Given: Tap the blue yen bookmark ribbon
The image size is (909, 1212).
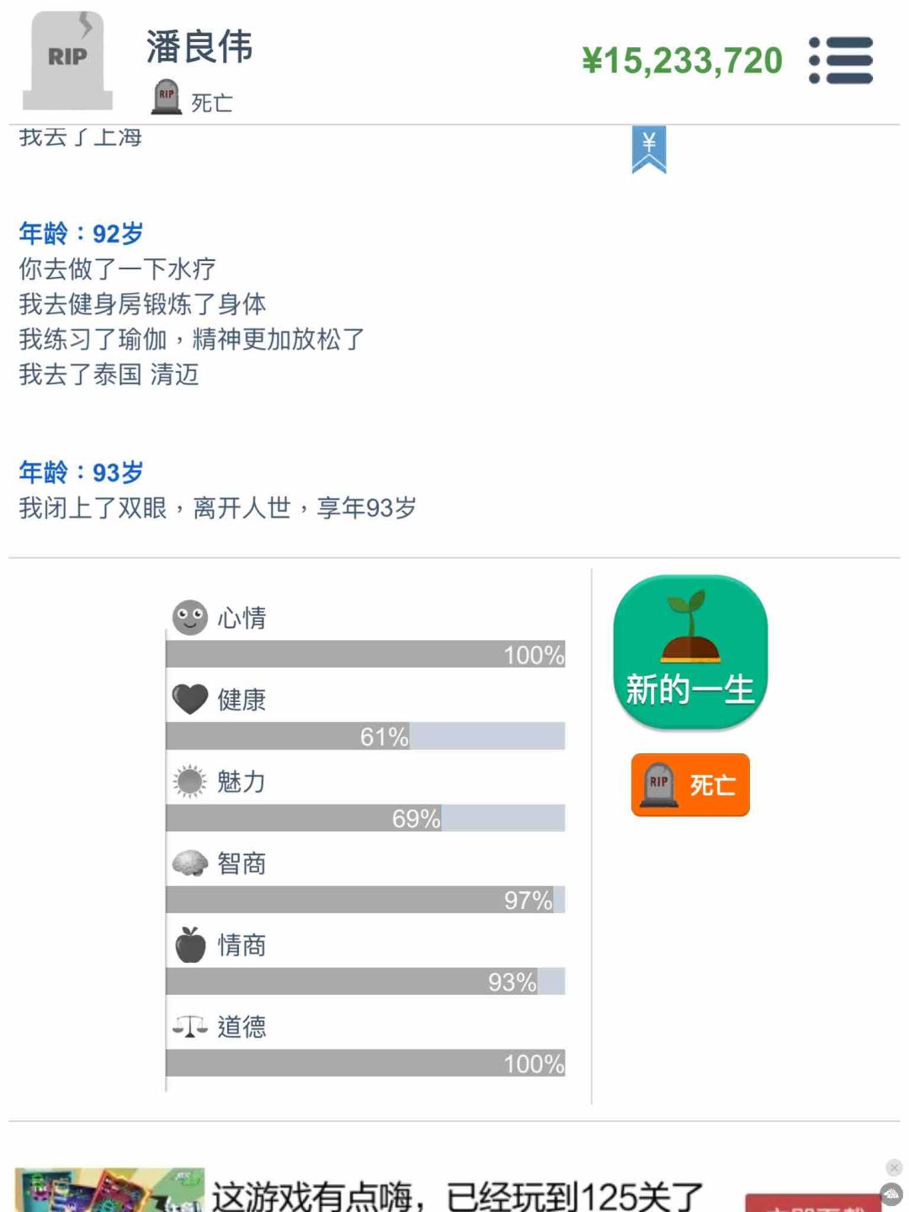Looking at the screenshot, I should [649, 150].
